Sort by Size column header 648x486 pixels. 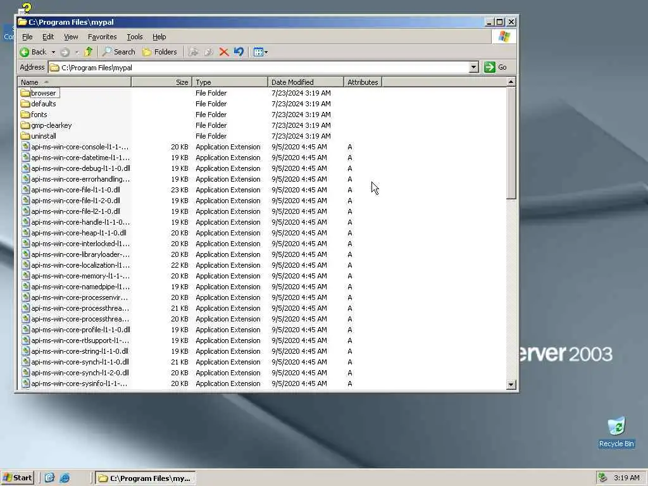(x=161, y=82)
